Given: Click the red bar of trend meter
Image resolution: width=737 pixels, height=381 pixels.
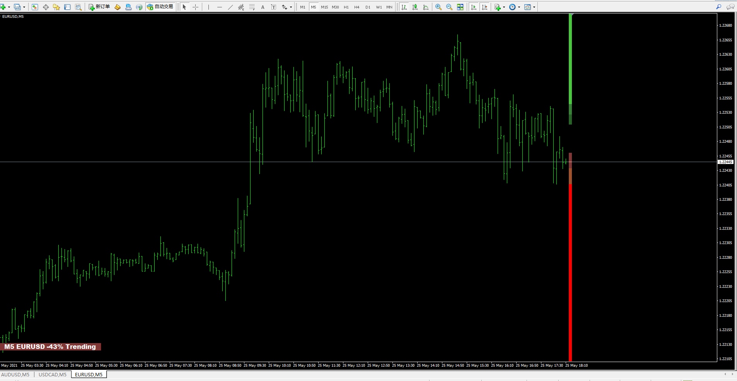Looking at the screenshot, I should click(570, 272).
